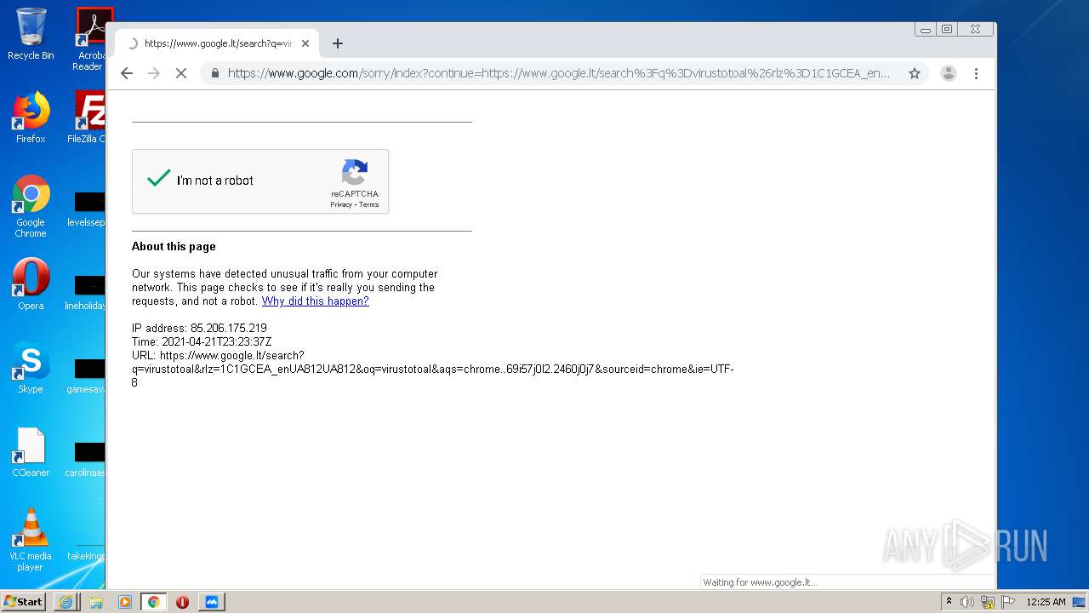Open CCleaner desktop shortcut

(x=31, y=451)
